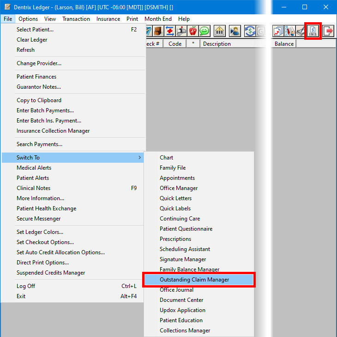337x337 pixels.
Task: Select Enter Batch Ins. Payment...
Action: pyautogui.click(x=72, y=121)
